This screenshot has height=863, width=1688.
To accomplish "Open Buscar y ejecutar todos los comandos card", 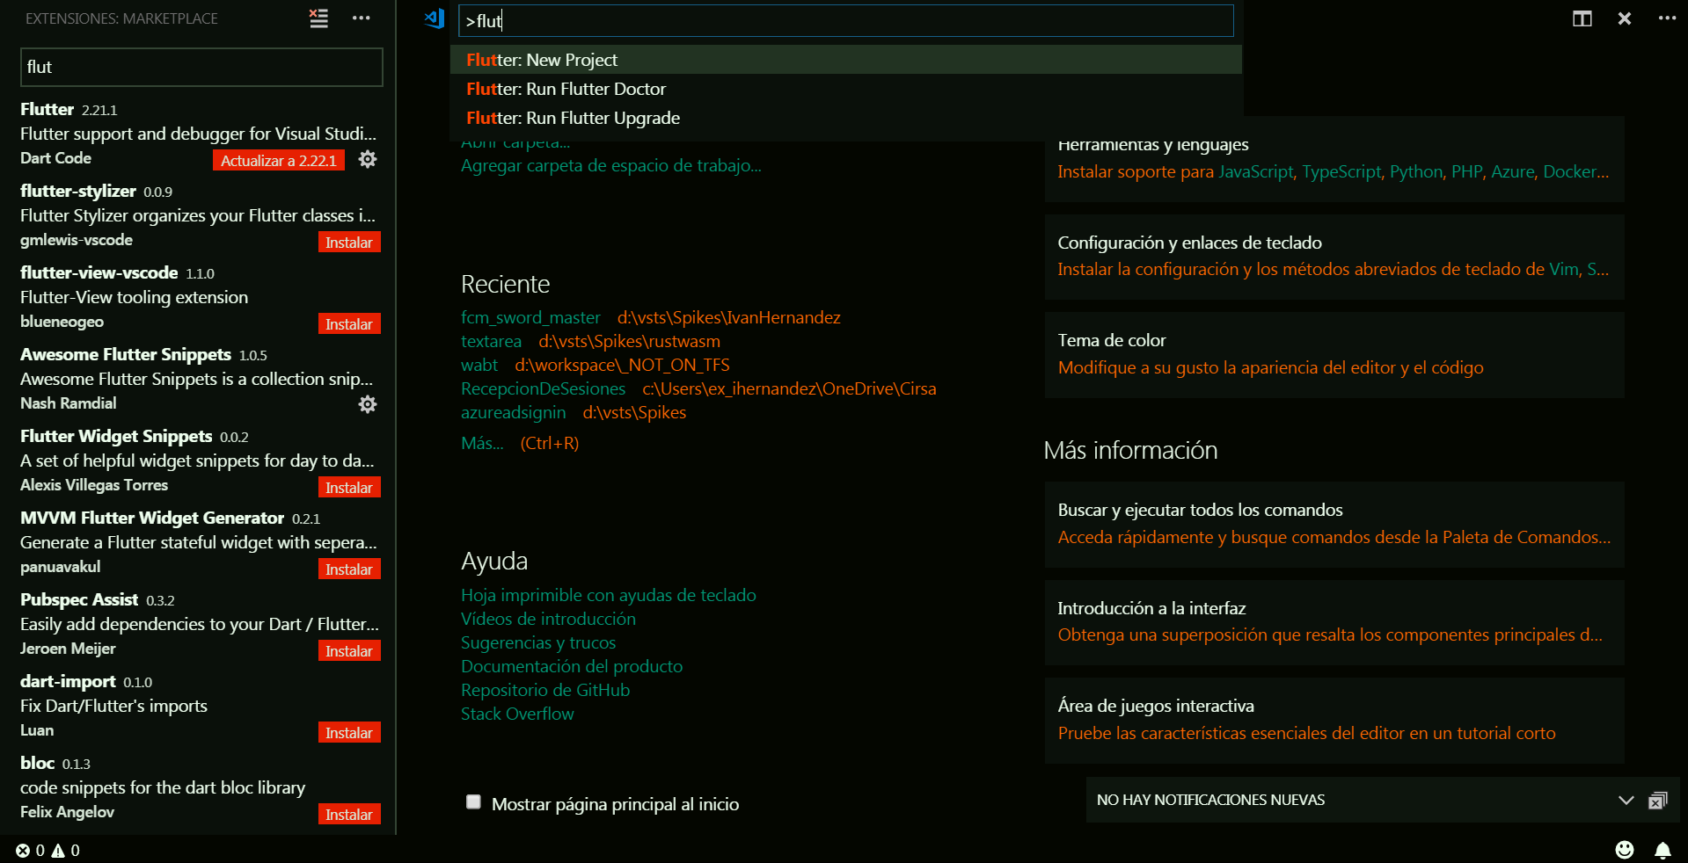I will (x=1334, y=524).
